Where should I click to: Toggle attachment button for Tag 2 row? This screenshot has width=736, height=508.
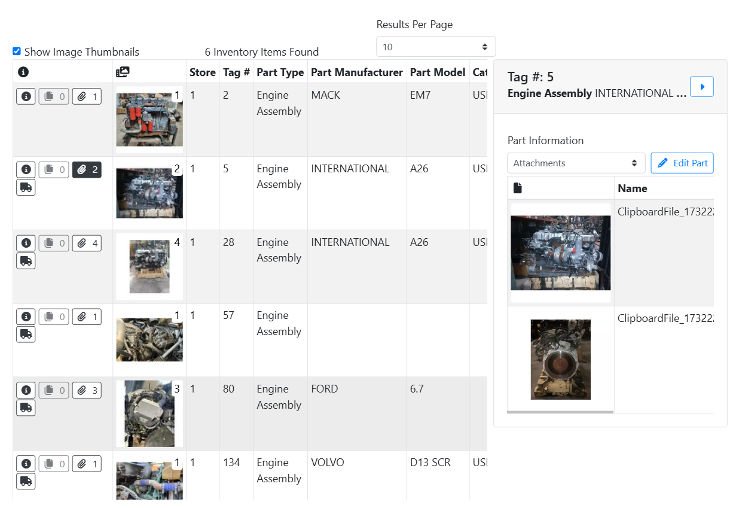pos(87,96)
